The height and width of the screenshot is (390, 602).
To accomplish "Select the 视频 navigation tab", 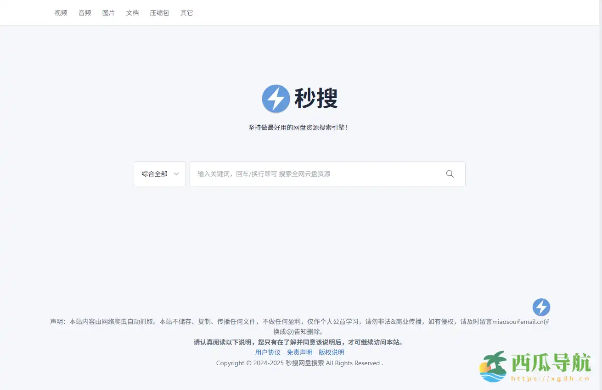I will point(61,13).
